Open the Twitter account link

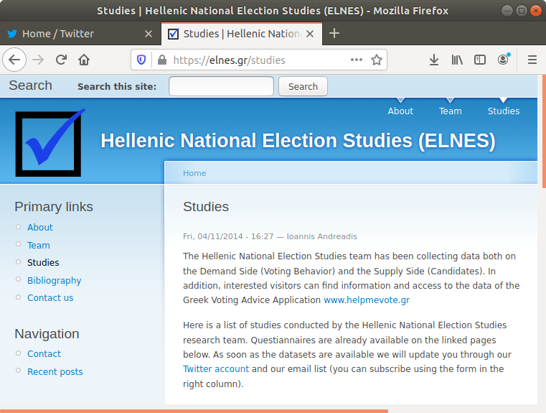216,369
